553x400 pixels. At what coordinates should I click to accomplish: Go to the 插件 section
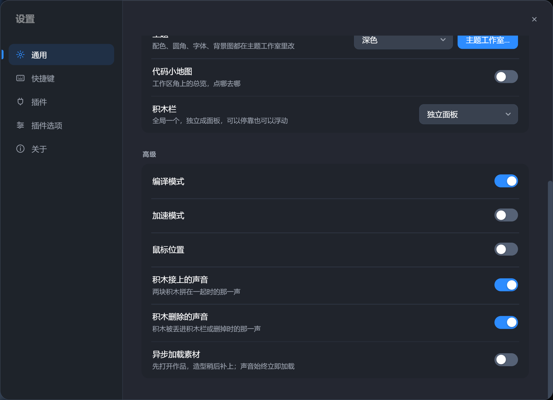61,102
